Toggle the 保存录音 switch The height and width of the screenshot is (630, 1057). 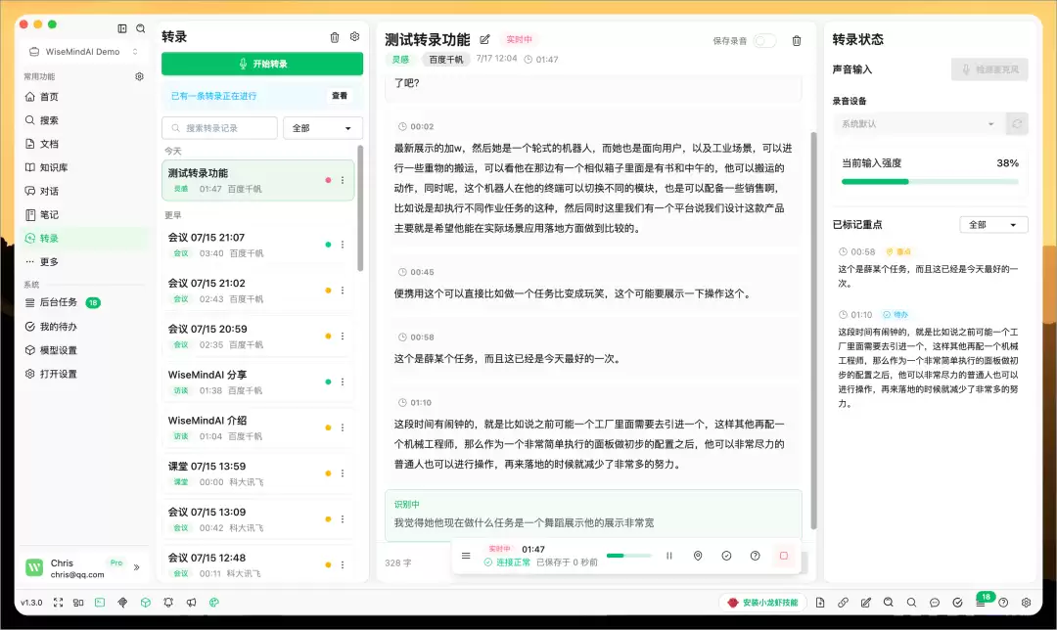[764, 41]
